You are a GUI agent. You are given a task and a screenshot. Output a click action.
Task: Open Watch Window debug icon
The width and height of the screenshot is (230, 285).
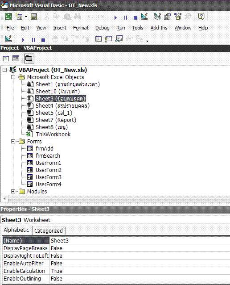[x=119, y=39]
